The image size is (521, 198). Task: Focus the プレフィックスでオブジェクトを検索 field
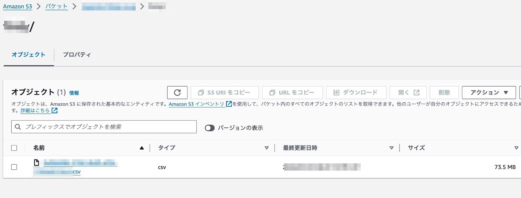107,127
